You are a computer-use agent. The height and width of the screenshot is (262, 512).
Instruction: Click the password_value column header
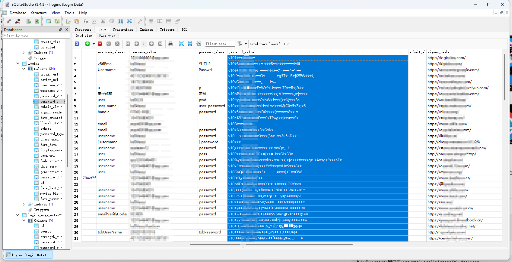tap(318, 52)
